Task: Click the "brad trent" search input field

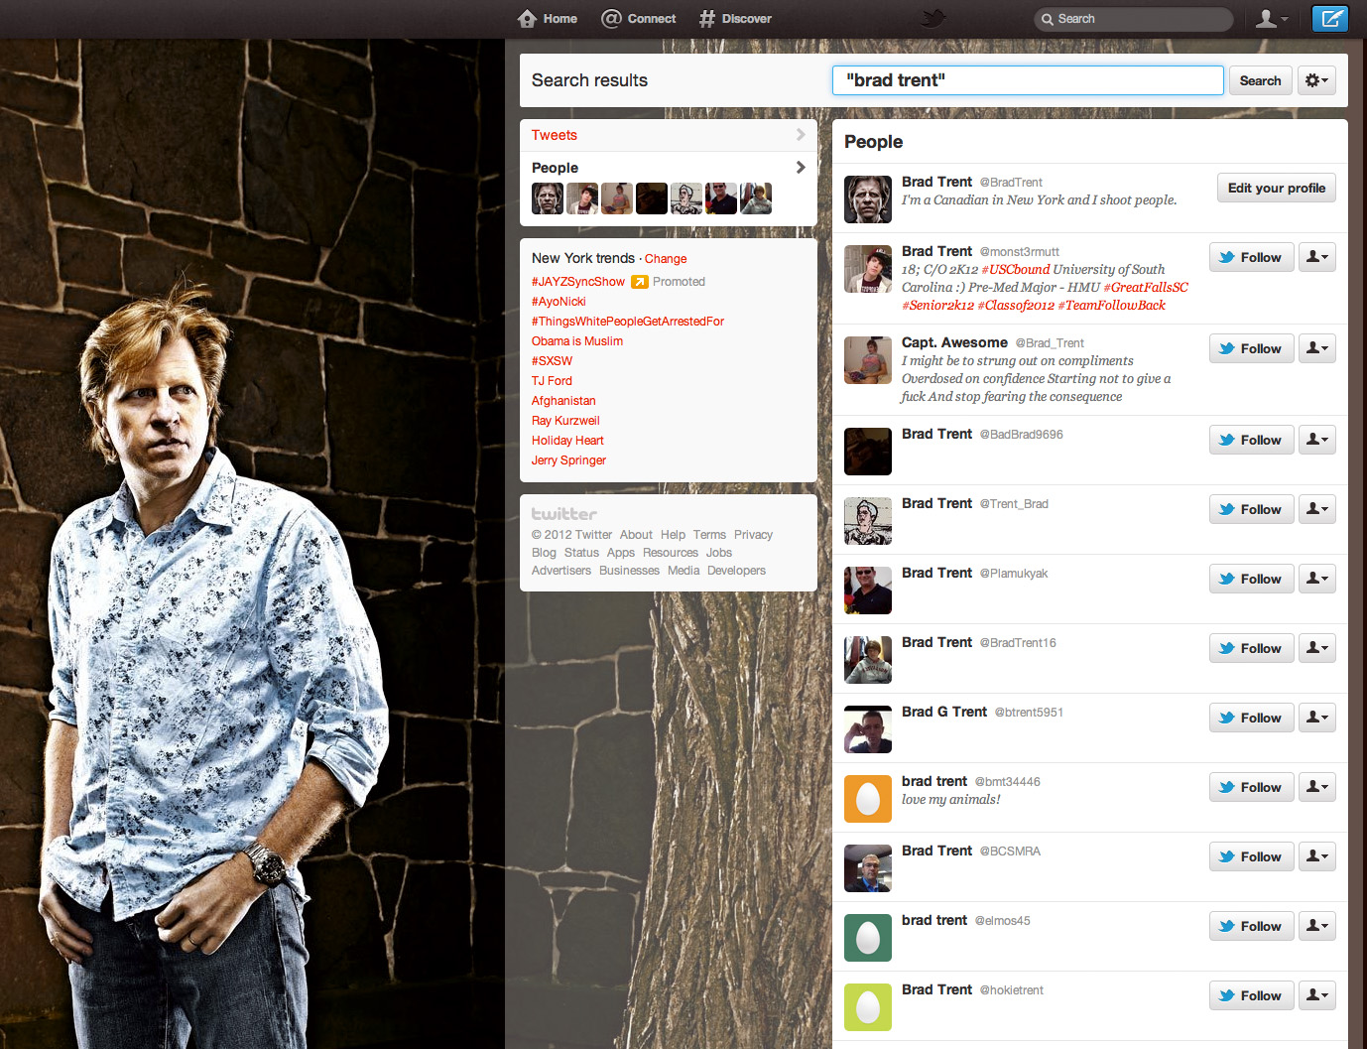Action: (x=1027, y=80)
